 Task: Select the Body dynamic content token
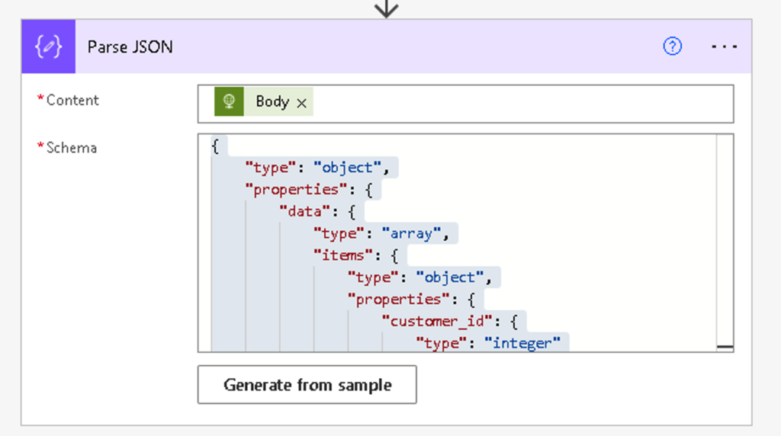coord(263,101)
